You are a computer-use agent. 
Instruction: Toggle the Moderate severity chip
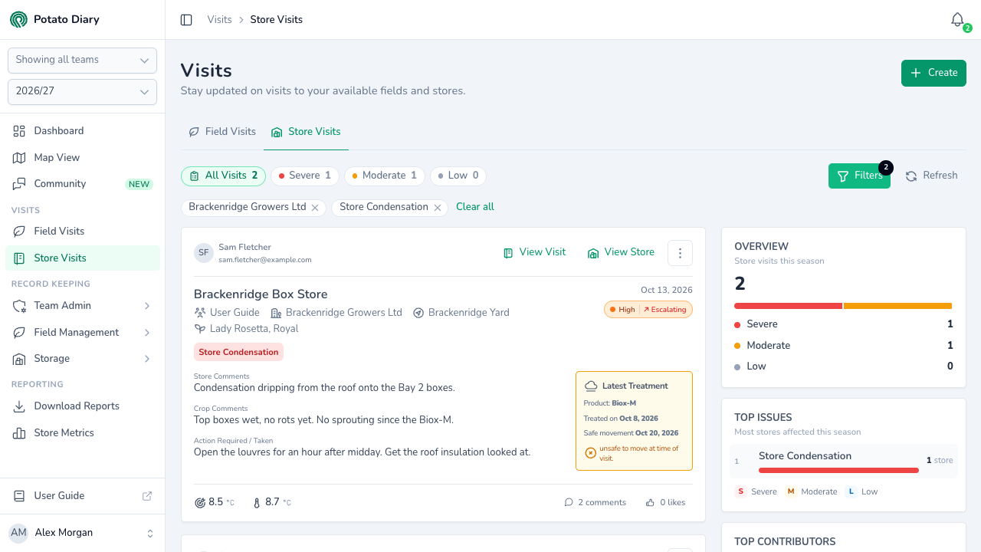pos(385,176)
